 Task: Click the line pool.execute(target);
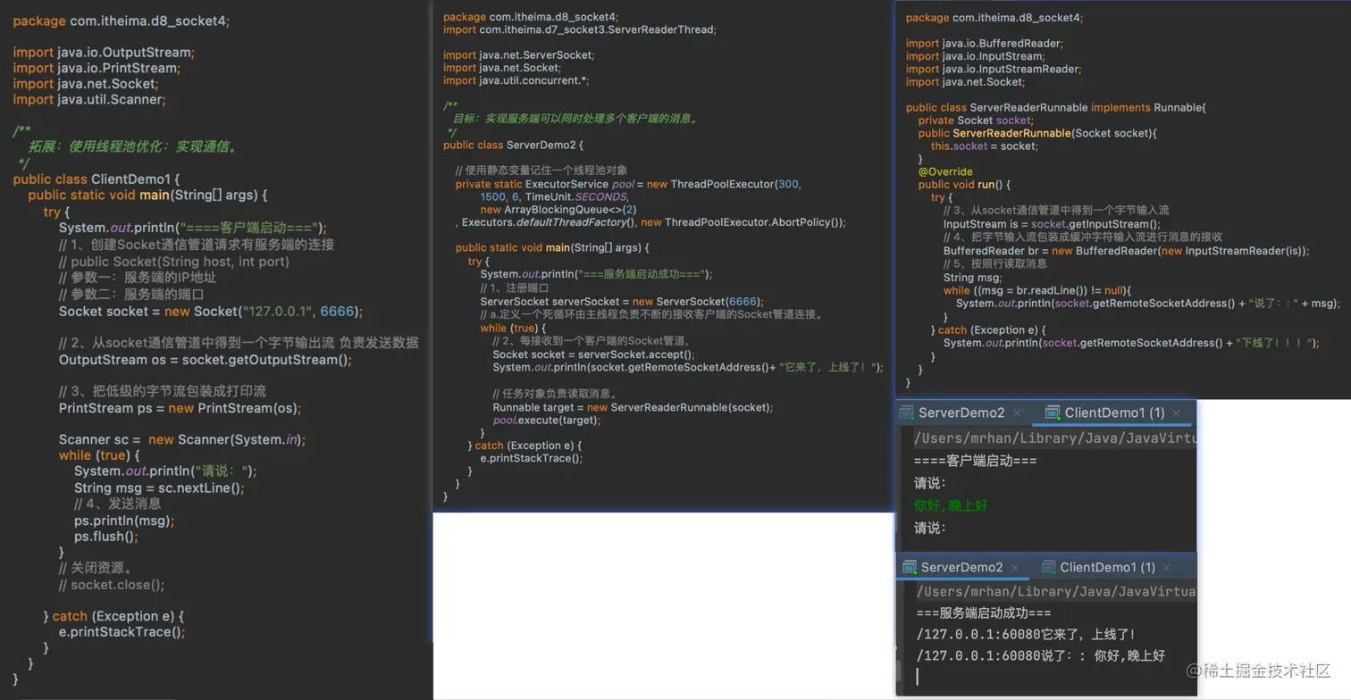(x=547, y=420)
